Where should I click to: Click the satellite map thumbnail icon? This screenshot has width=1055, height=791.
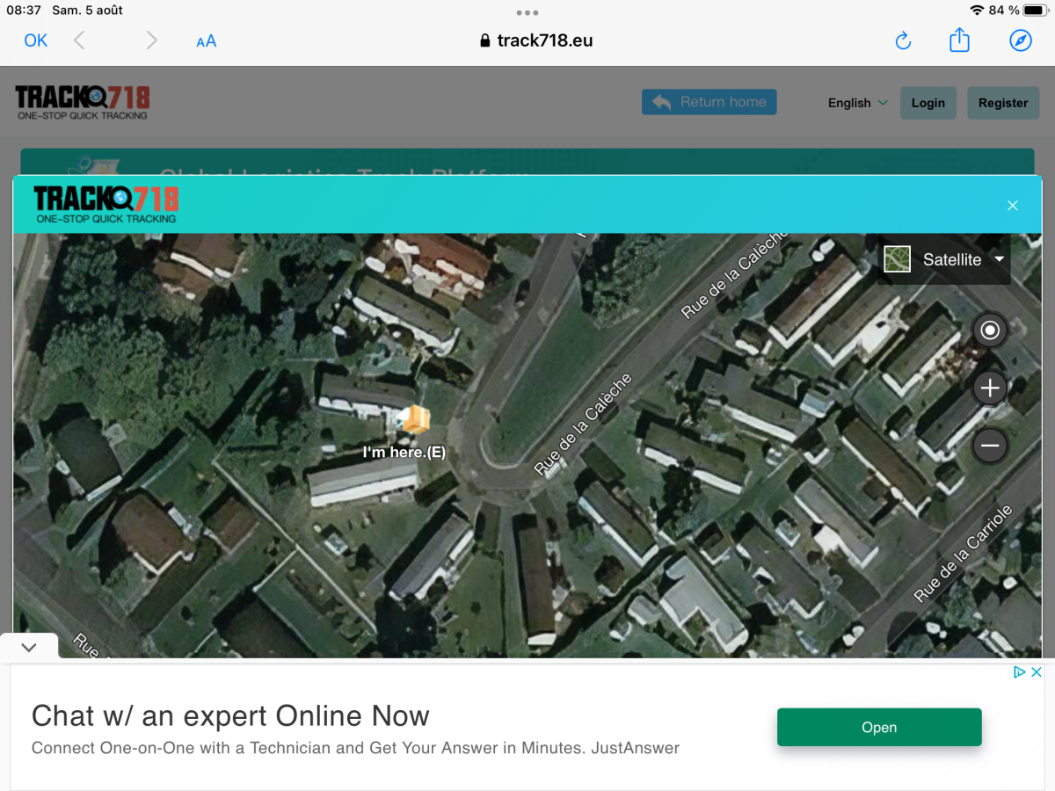pyautogui.click(x=897, y=259)
